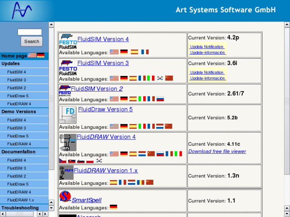Pick the Chinese flag in FluidSIM Version 3 row
The width and height of the screenshot is (290, 217).
[x=169, y=78]
